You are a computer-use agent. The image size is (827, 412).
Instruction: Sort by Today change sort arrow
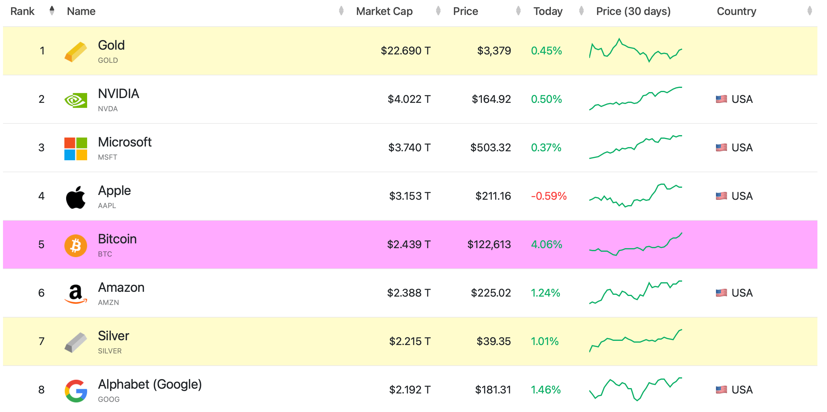[x=581, y=11]
